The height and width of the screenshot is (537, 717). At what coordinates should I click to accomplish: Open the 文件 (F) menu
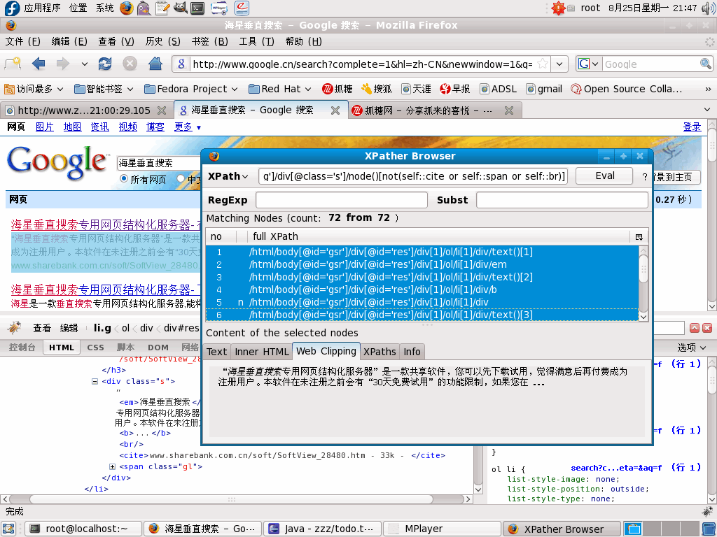[23, 41]
